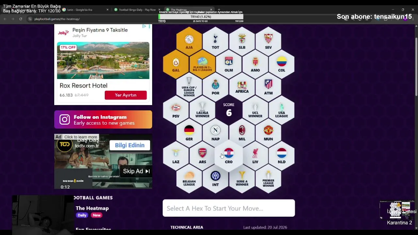418x235 pixels.
Task: Select the PSV hex tile
Action: click(176, 110)
